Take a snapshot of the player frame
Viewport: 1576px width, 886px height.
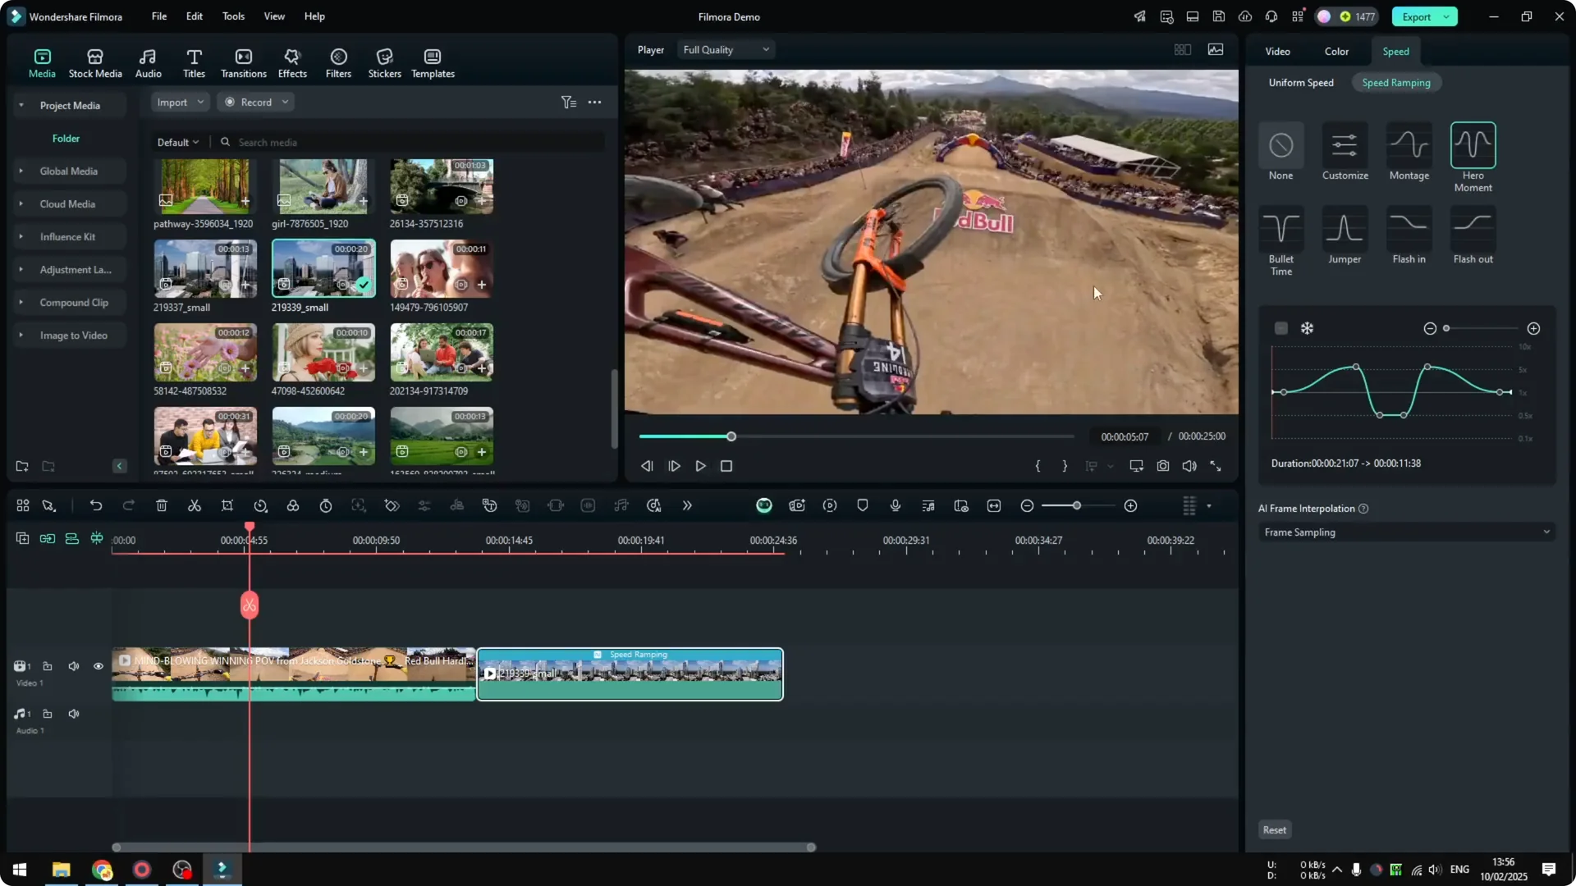point(1162,466)
